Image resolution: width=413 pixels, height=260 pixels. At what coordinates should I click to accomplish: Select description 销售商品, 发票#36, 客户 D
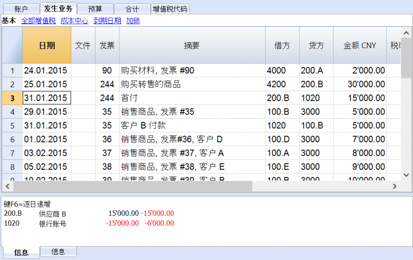pyautogui.click(x=192, y=139)
